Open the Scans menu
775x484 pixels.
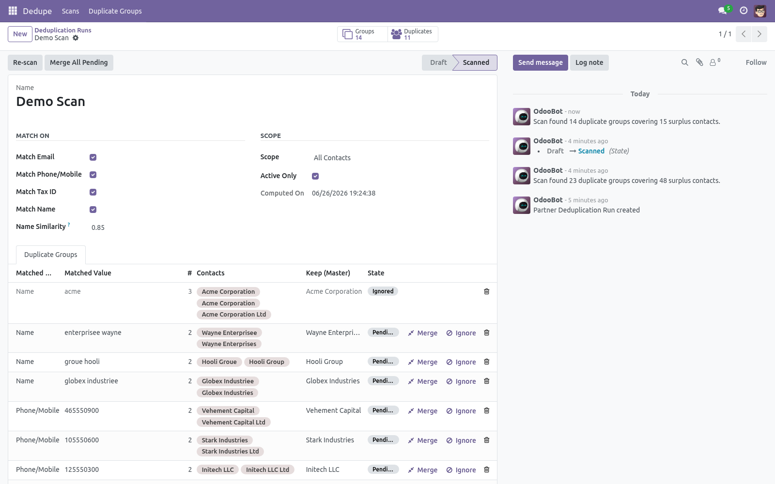[70, 11]
